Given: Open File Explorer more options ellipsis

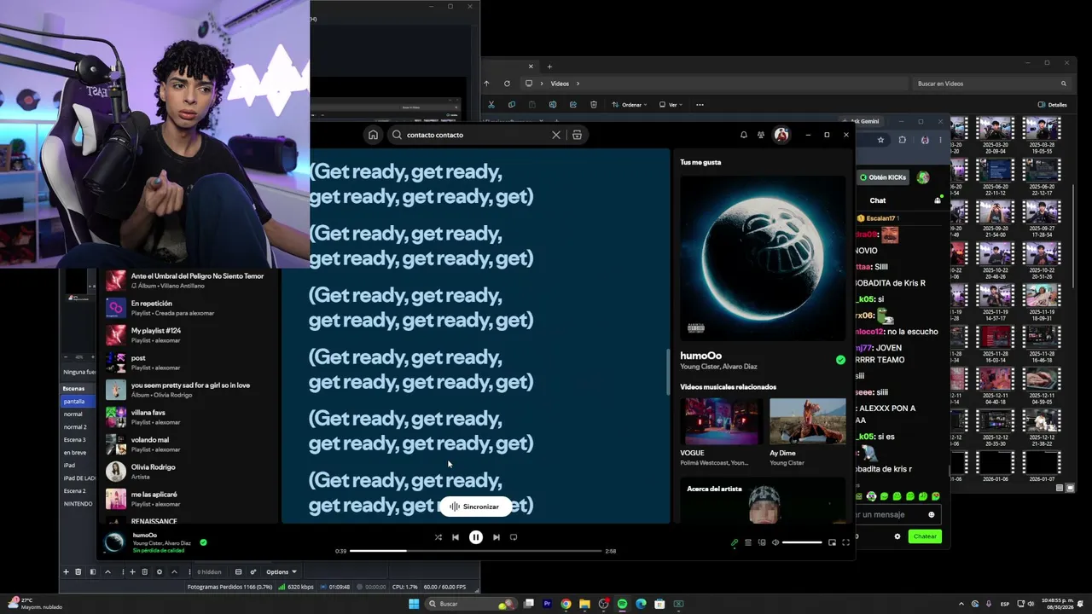Looking at the screenshot, I should pyautogui.click(x=700, y=105).
